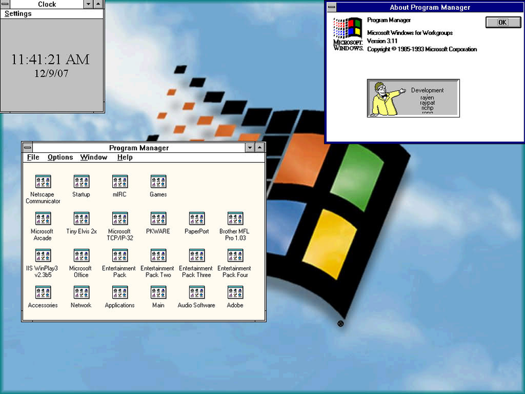Click the Microsoft Windows for Workgroups text
The height and width of the screenshot is (394, 525).
coord(409,33)
